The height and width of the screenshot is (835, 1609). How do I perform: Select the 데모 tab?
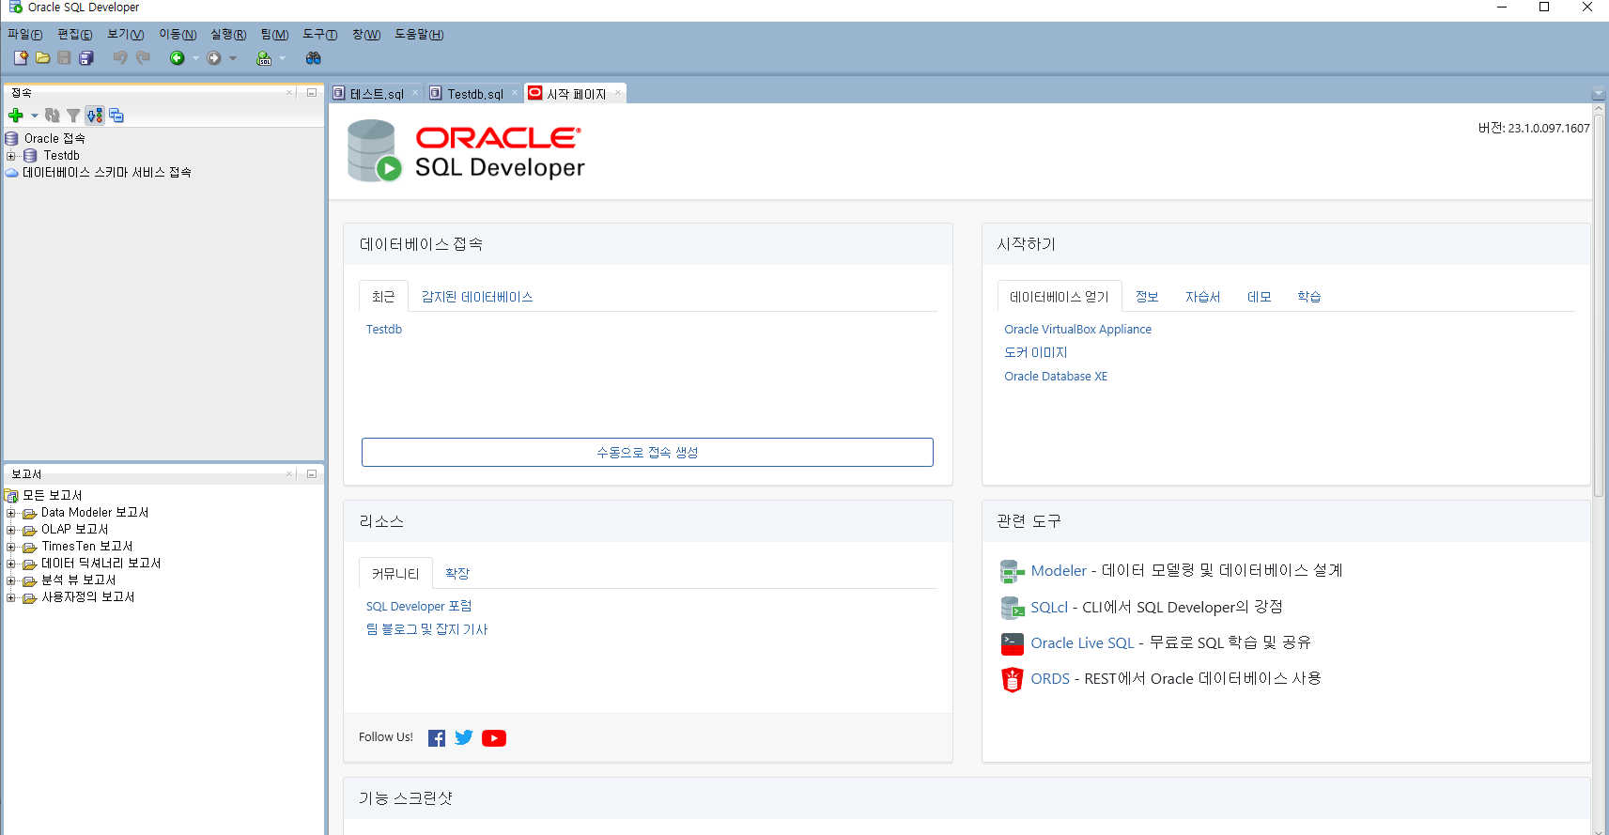click(x=1259, y=297)
